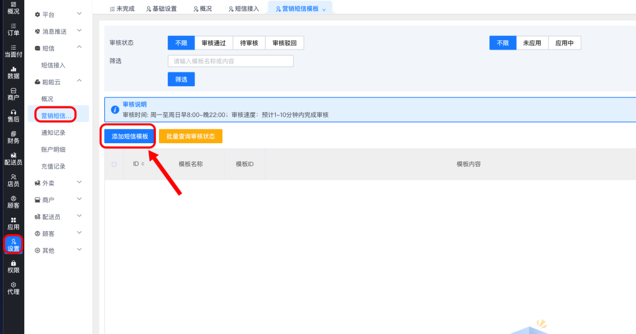Collapse the 短信 menu section
Viewport: 636px width, 334px height.
coord(78,48)
